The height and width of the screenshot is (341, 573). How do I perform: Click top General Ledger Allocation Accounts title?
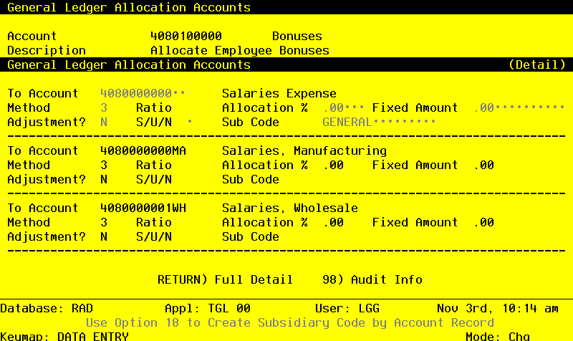129,7
